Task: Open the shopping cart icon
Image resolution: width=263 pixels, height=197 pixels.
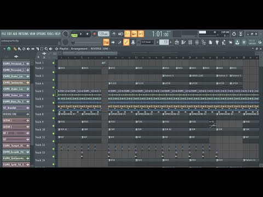Action: 244,42
